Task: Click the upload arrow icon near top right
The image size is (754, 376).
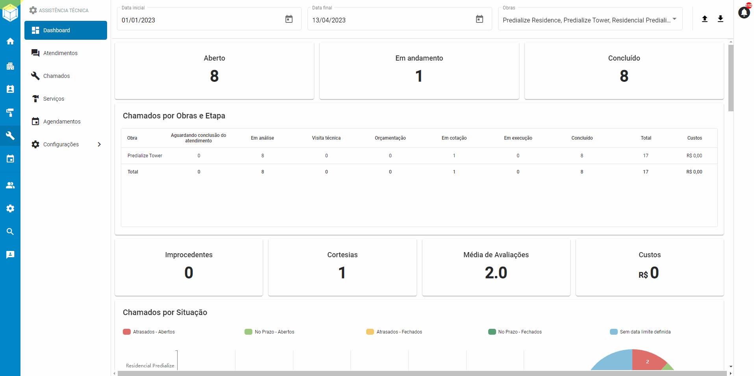Action: 705,18
